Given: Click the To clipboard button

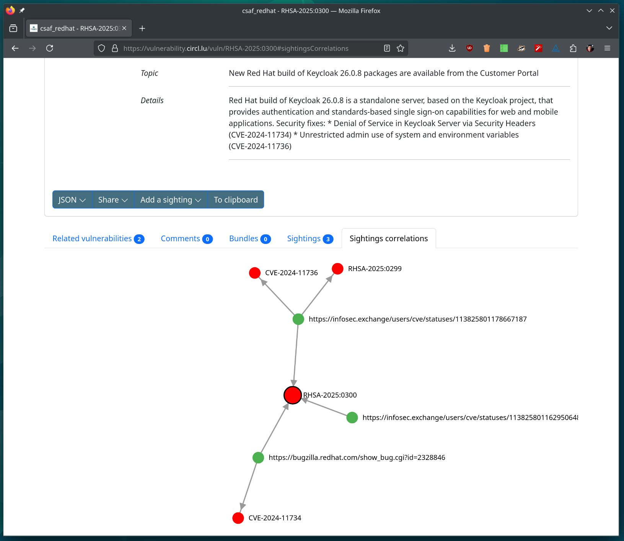Looking at the screenshot, I should [x=236, y=200].
